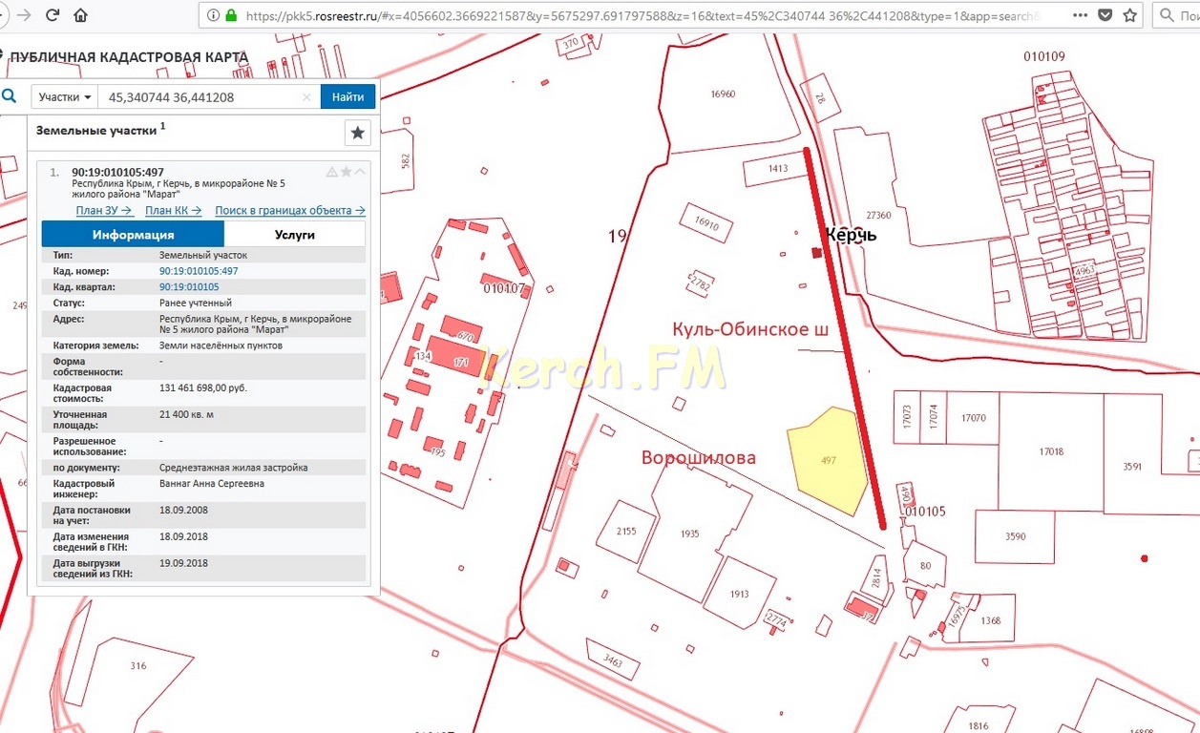Screen dimensions: 1200x733
Task: Open Поиск в границах объекта link
Action: tap(289, 210)
